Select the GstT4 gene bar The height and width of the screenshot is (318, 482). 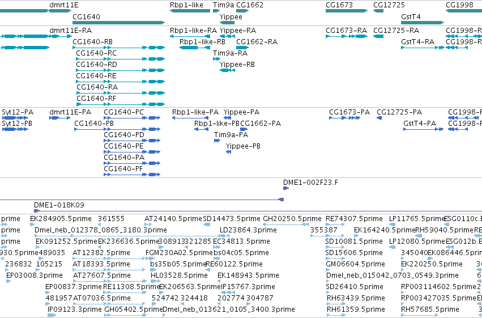423,23
